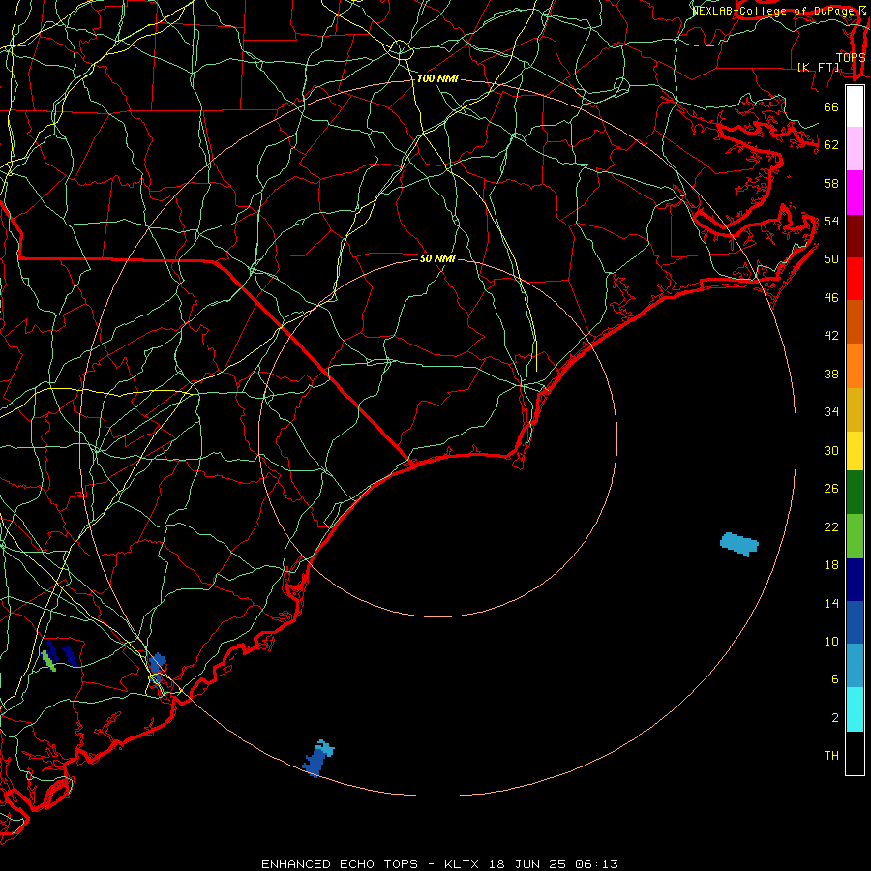This screenshot has height=871, width=871.
Task: Click the black TH threshold swatch
Action: [855, 752]
